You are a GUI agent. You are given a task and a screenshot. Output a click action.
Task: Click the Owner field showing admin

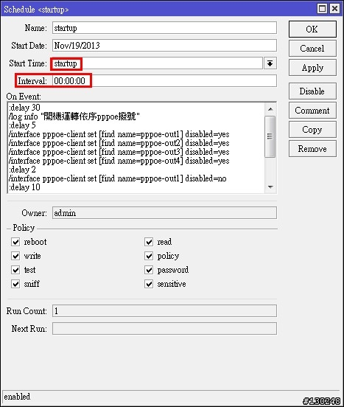164,213
